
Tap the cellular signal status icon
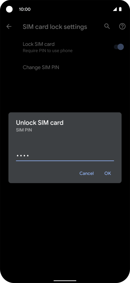click(115, 9)
